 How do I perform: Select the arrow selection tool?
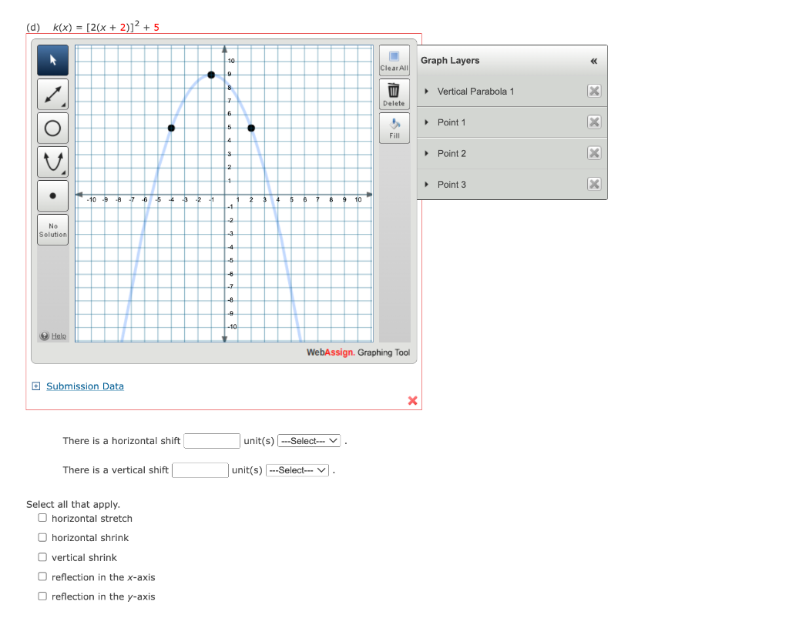pyautogui.click(x=52, y=59)
